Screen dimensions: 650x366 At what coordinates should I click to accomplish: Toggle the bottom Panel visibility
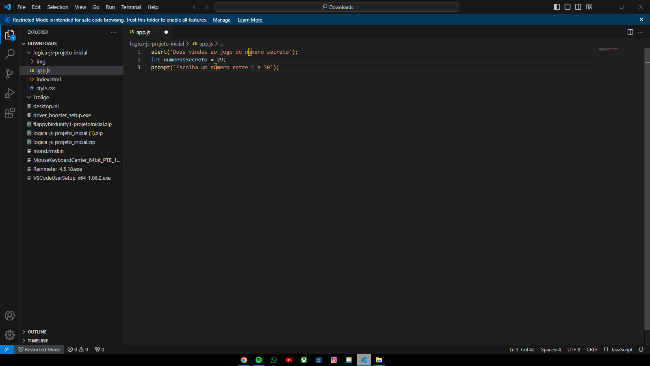click(x=568, y=7)
